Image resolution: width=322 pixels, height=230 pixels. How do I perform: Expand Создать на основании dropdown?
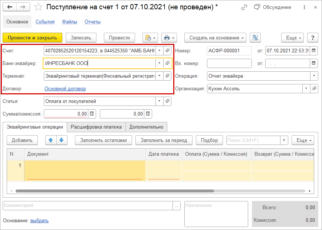tap(215, 38)
